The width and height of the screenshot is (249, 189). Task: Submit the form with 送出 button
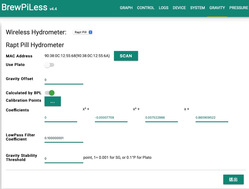click(234, 180)
